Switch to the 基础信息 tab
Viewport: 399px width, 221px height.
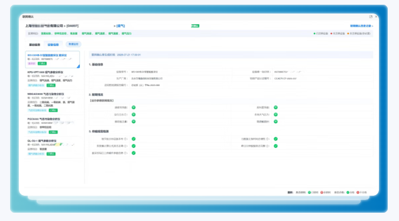click(x=35, y=45)
